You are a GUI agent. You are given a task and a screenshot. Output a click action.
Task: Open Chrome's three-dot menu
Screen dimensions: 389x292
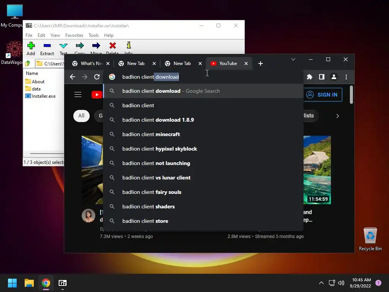[x=346, y=77]
